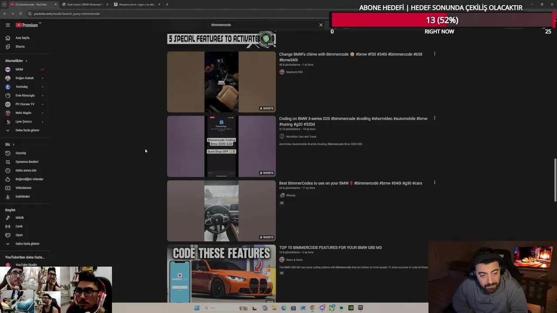Viewport: 557px width, 313px height.
Task: Expand Abonelikler subscriptions section
Action: [x=16, y=61]
